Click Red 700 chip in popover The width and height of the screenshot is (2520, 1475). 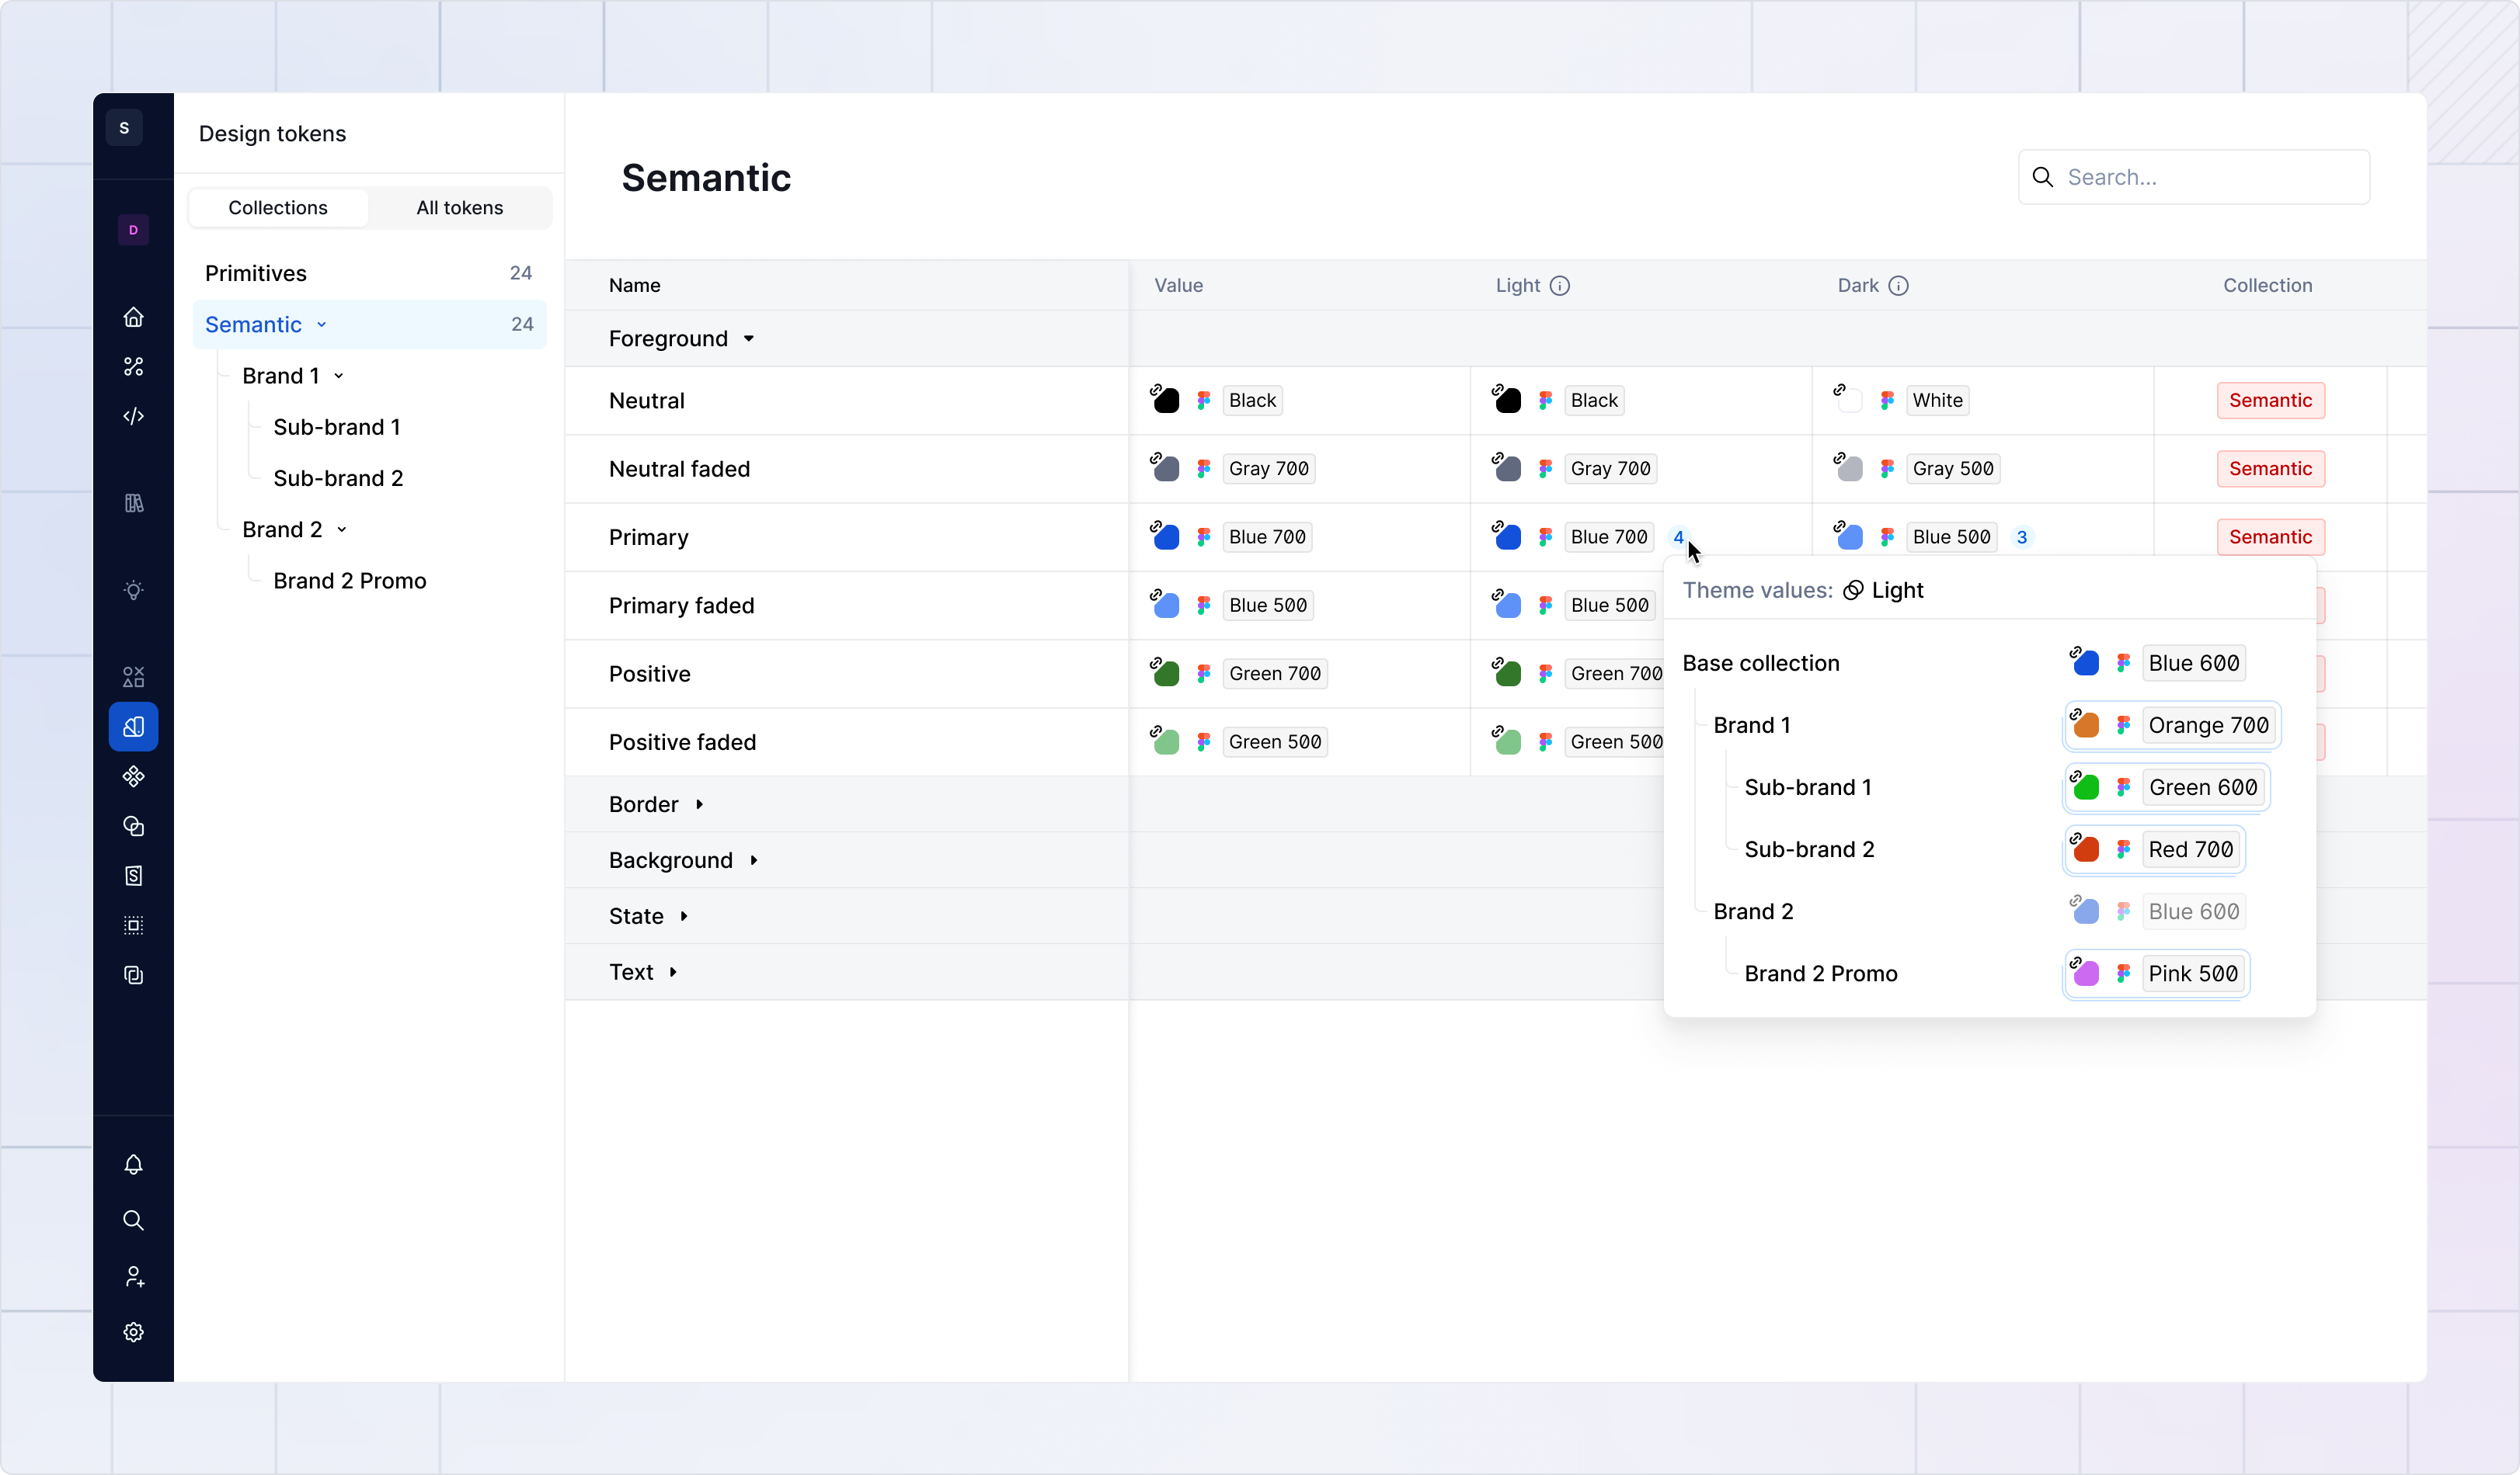coord(2190,849)
